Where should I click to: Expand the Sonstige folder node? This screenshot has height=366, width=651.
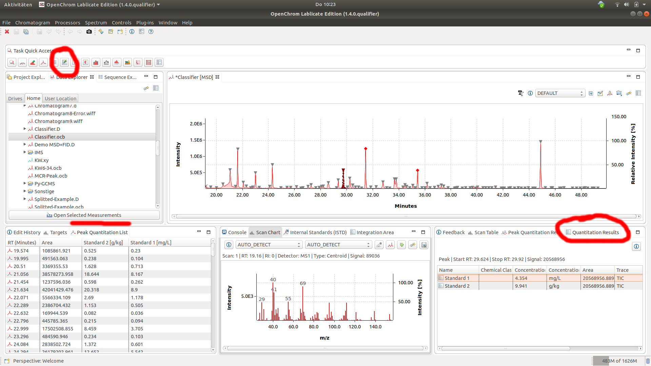(25, 191)
